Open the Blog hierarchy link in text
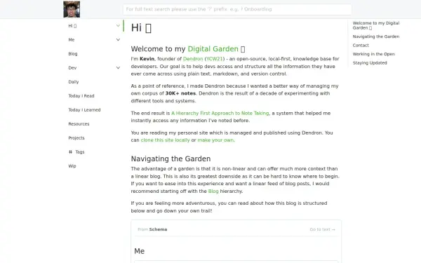The width and height of the screenshot is (421, 263). [x=213, y=191]
